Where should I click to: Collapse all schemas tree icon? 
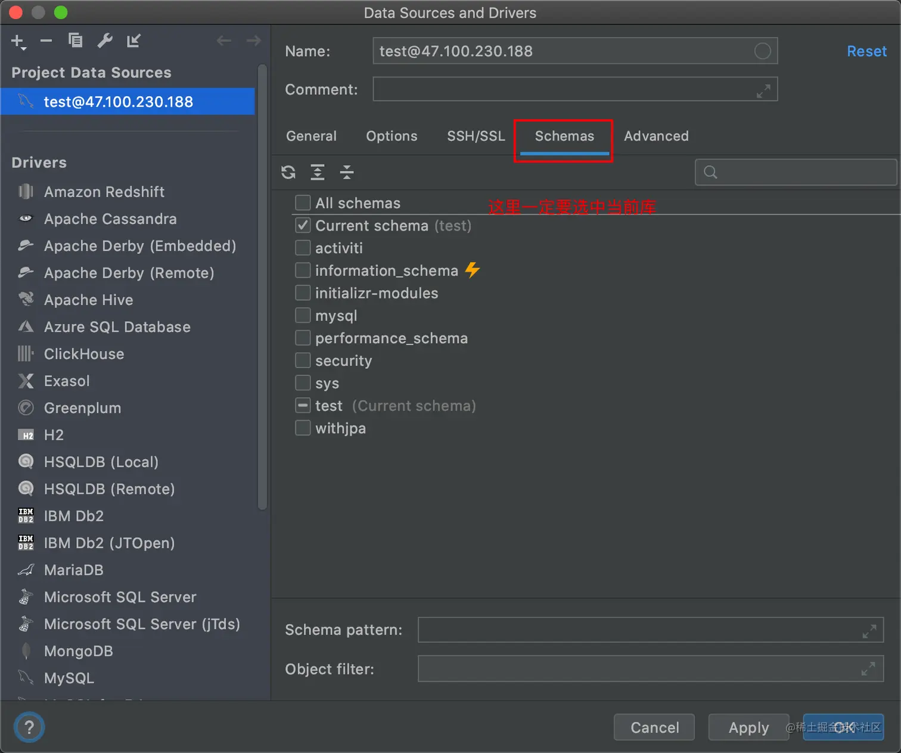coord(347,172)
